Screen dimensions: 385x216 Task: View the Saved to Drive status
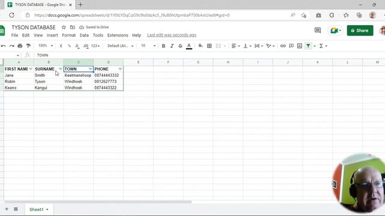pos(94,27)
